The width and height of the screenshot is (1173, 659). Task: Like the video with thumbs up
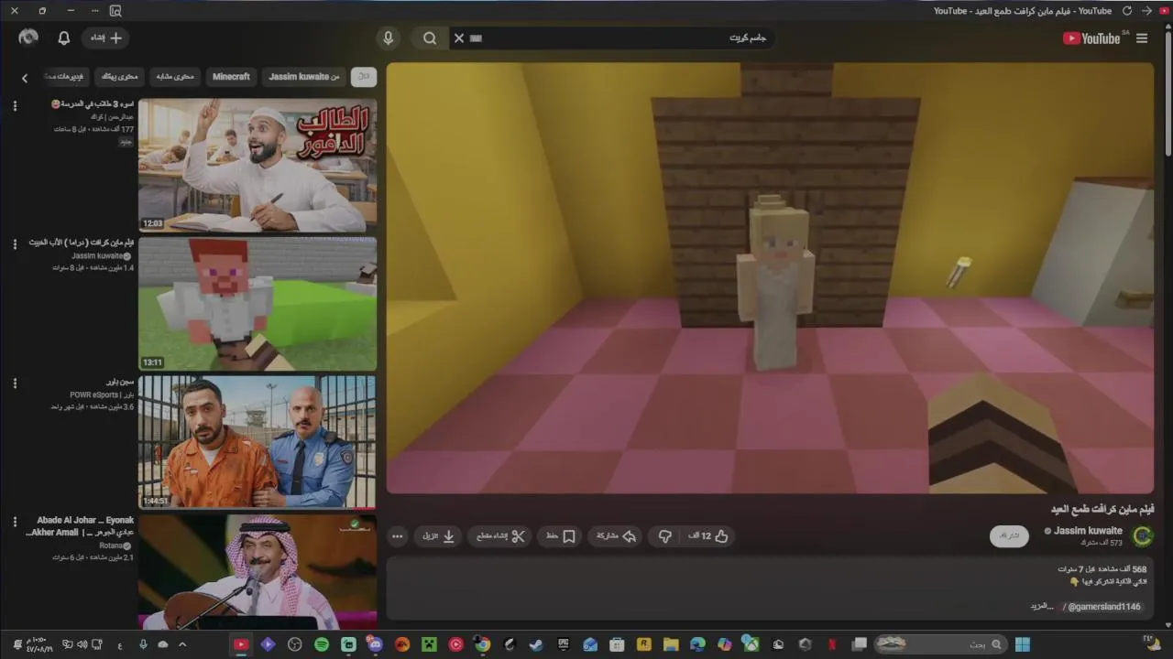(708, 536)
